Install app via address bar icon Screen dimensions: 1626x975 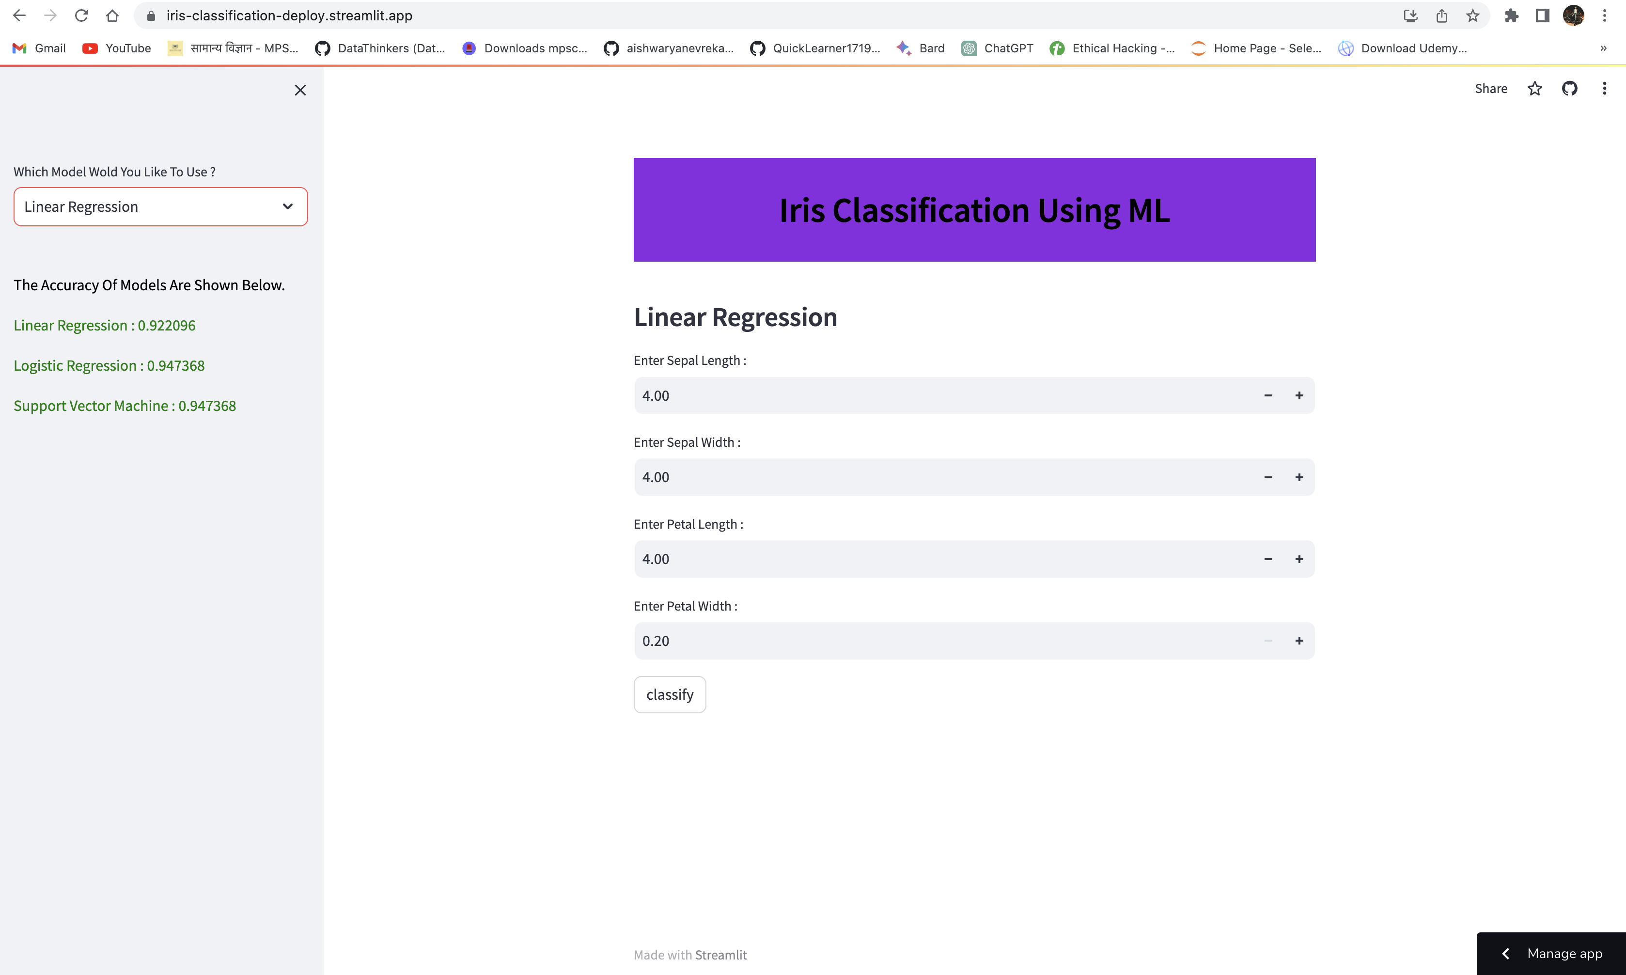coord(1410,16)
